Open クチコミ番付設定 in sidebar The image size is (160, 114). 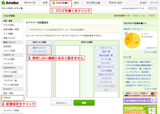click(13, 85)
